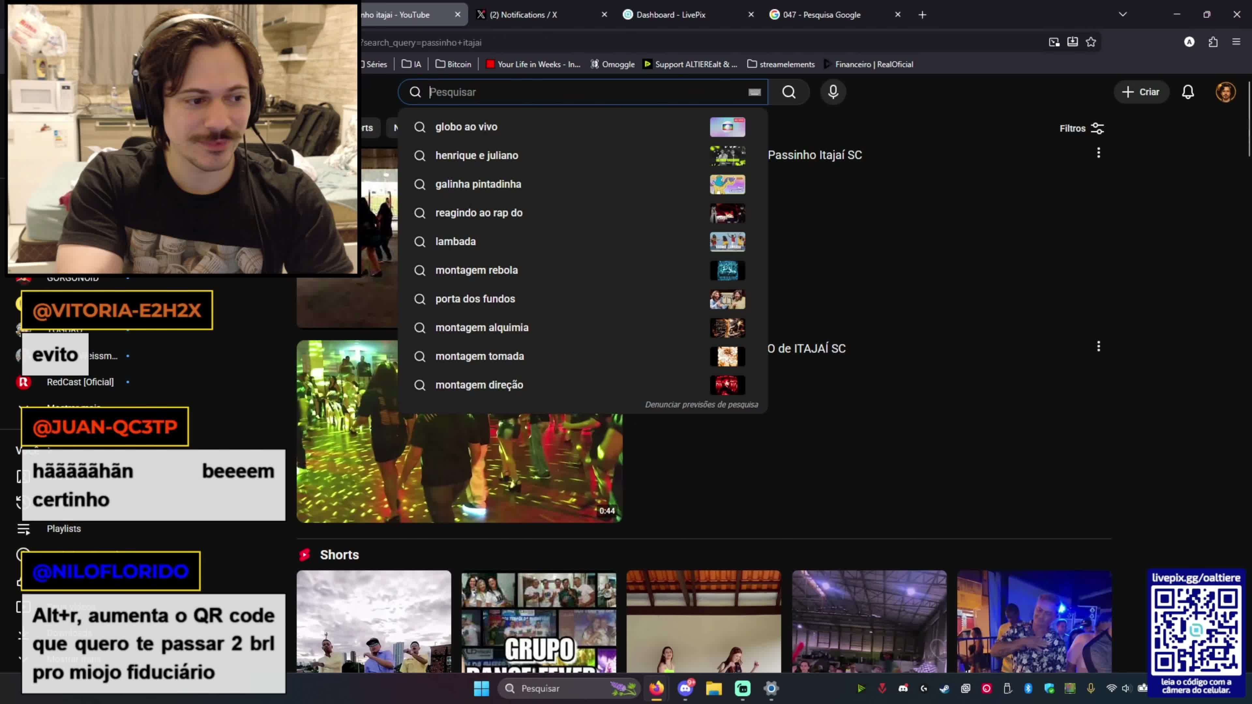Click the YouTube search magnifier button
Viewport: 1252px width, 704px height.
pos(789,92)
